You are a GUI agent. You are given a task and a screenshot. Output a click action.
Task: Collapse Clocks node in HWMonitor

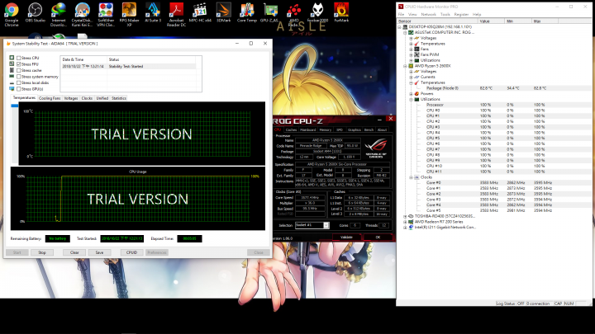point(411,177)
